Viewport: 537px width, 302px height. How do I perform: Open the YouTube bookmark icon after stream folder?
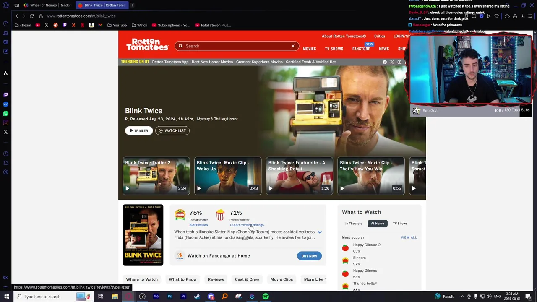[x=38, y=25]
